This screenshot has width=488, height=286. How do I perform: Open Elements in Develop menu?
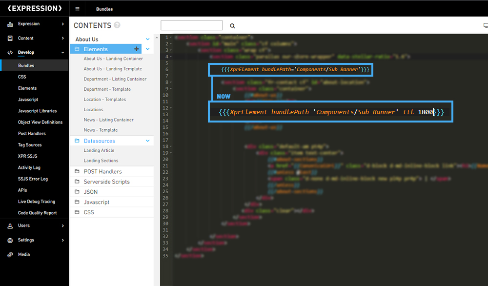pos(27,88)
